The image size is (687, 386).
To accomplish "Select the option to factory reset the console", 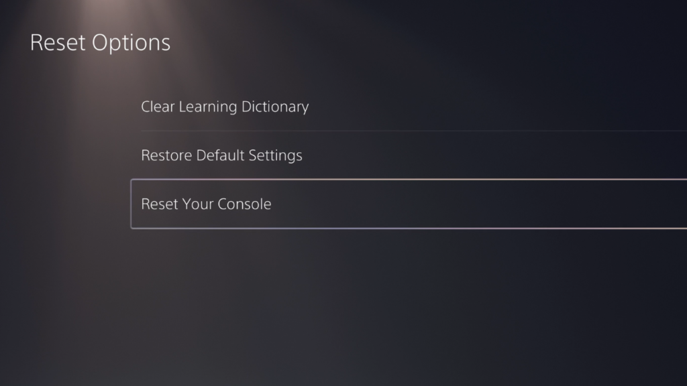I will click(409, 204).
